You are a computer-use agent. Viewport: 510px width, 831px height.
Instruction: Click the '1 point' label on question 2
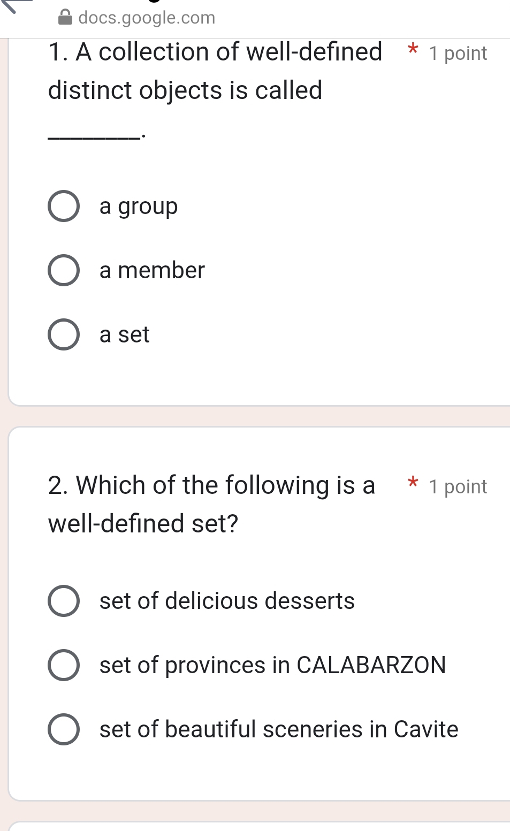coord(457,486)
